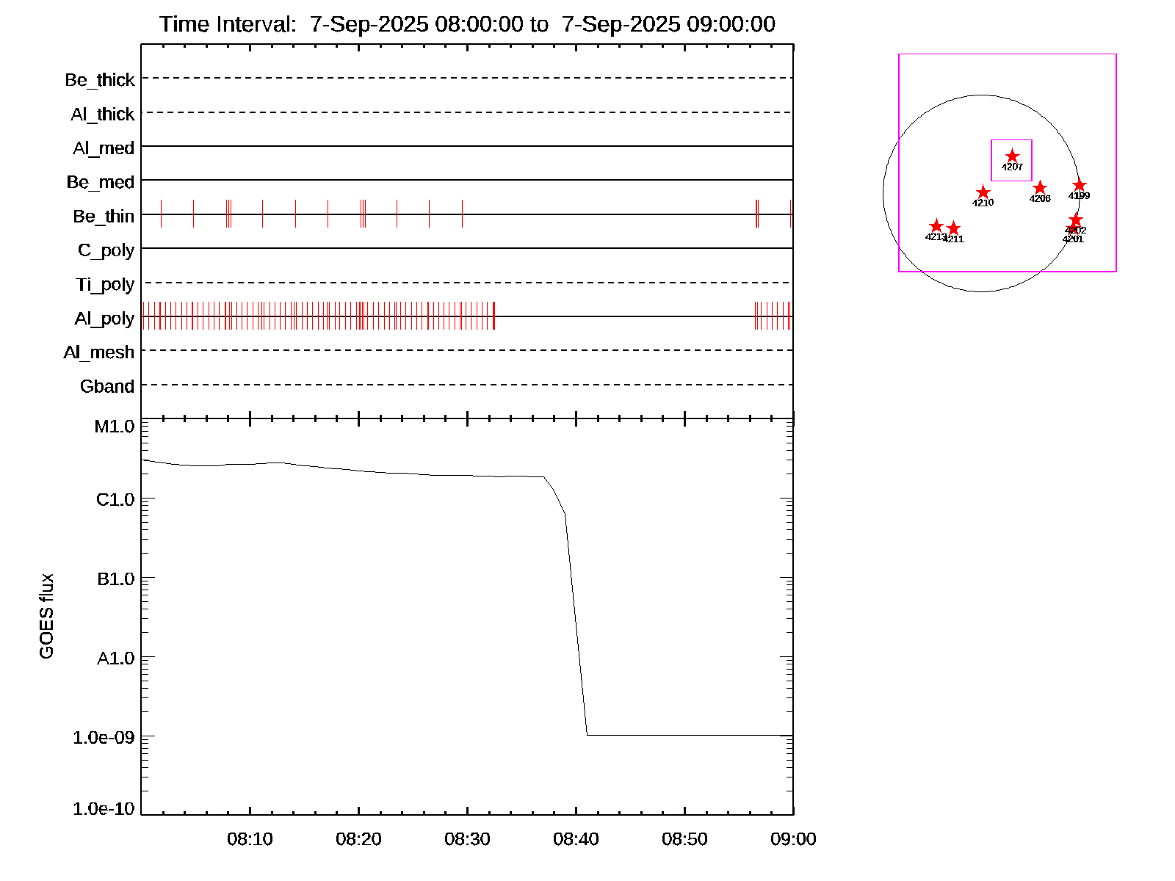Click the GOES flux axis title
This screenshot has height=881, width=1175.
pos(46,617)
